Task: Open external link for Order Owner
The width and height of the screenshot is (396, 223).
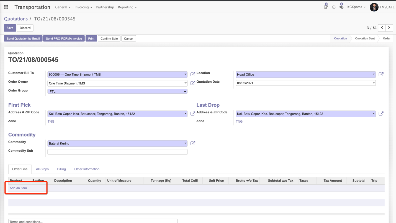Action: [193, 83]
